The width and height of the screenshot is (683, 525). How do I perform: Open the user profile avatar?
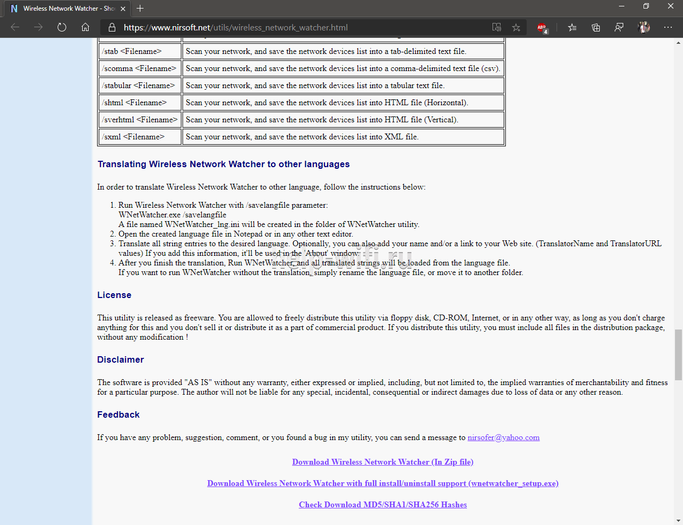(644, 27)
